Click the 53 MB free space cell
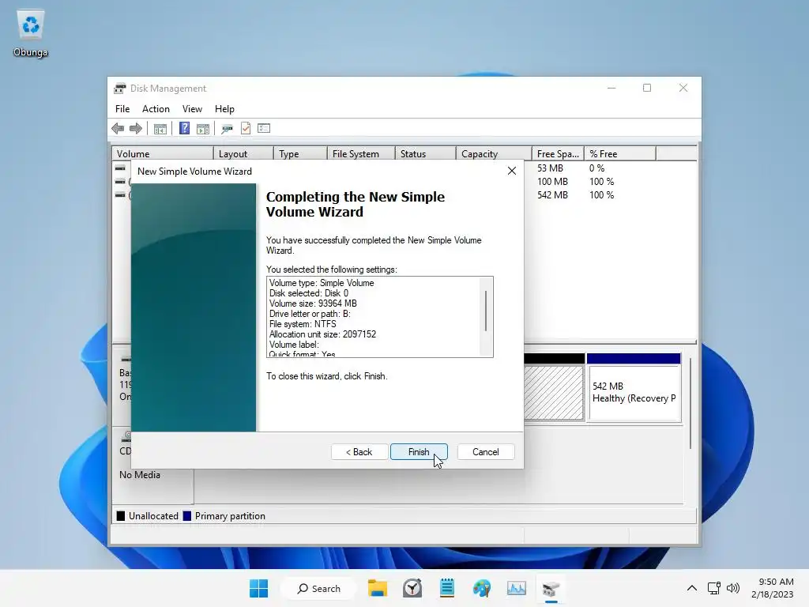 [x=550, y=168]
